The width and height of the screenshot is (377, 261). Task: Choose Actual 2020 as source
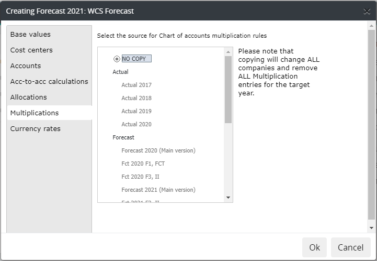(136, 124)
